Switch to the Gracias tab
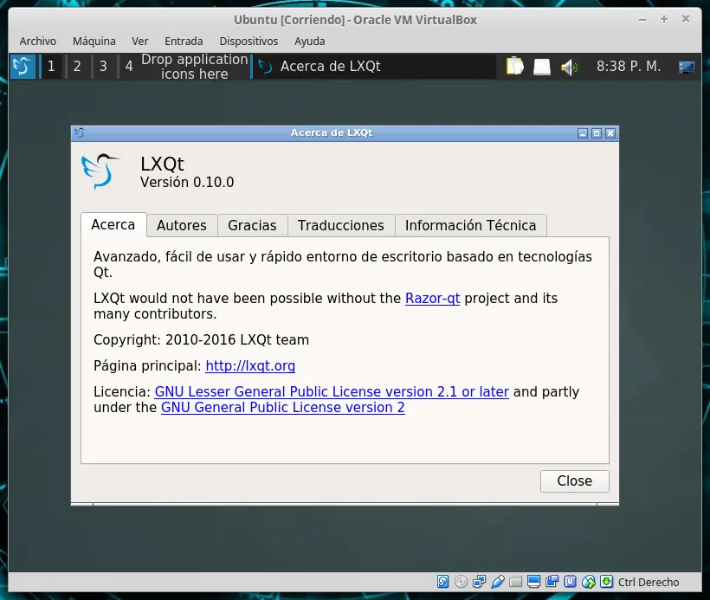This screenshot has width=710, height=600. [252, 225]
